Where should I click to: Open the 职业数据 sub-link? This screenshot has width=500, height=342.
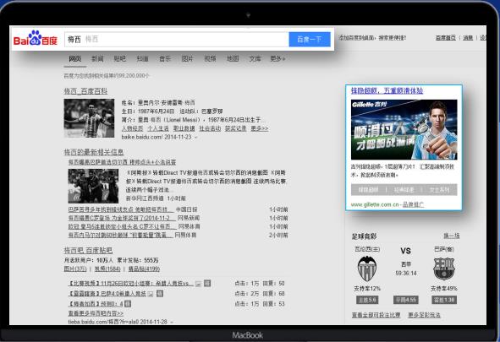point(184,128)
